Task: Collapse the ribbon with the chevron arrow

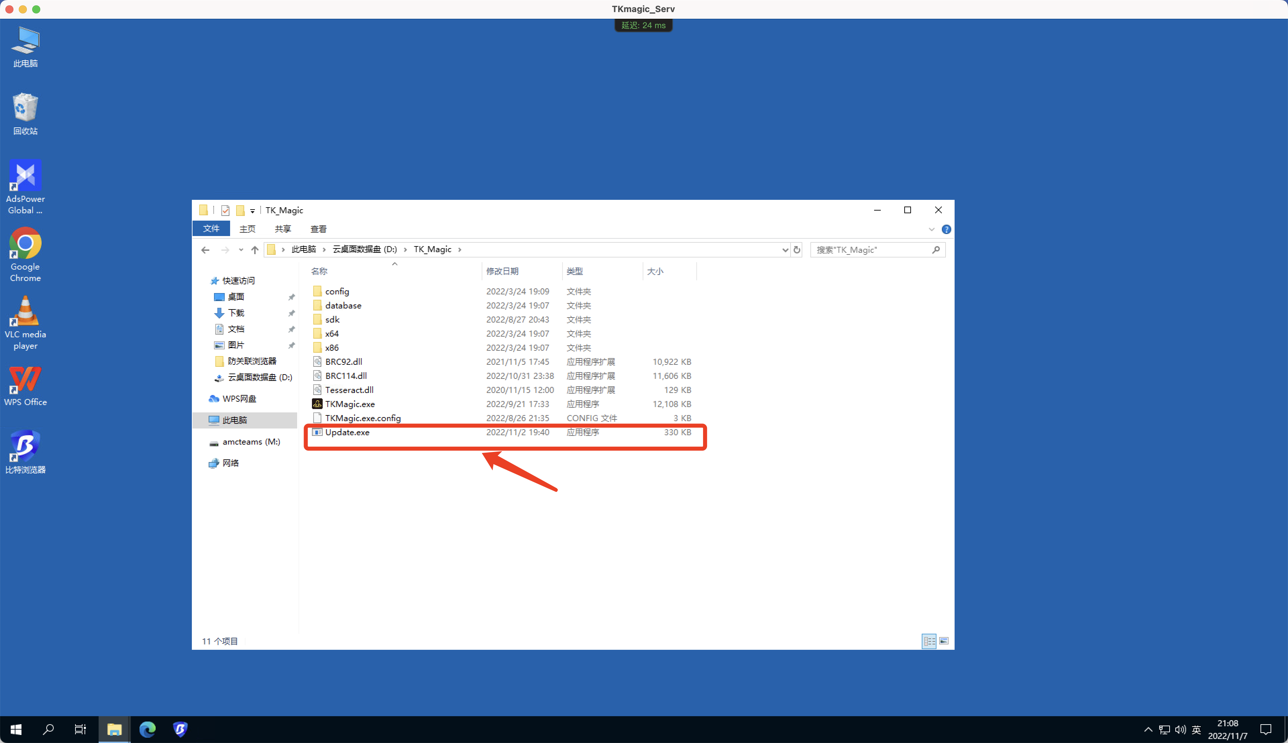Action: click(931, 229)
